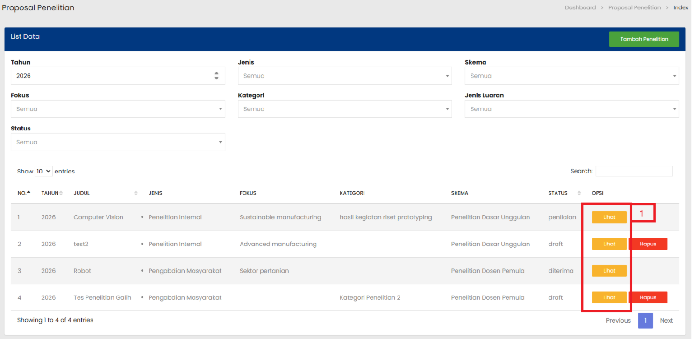View the Robot proposal via Lihat
The image size is (692, 339).
point(609,271)
